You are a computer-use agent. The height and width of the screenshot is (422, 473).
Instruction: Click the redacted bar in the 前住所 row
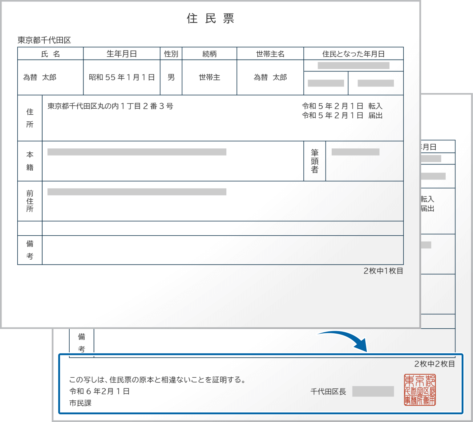[x=137, y=192]
